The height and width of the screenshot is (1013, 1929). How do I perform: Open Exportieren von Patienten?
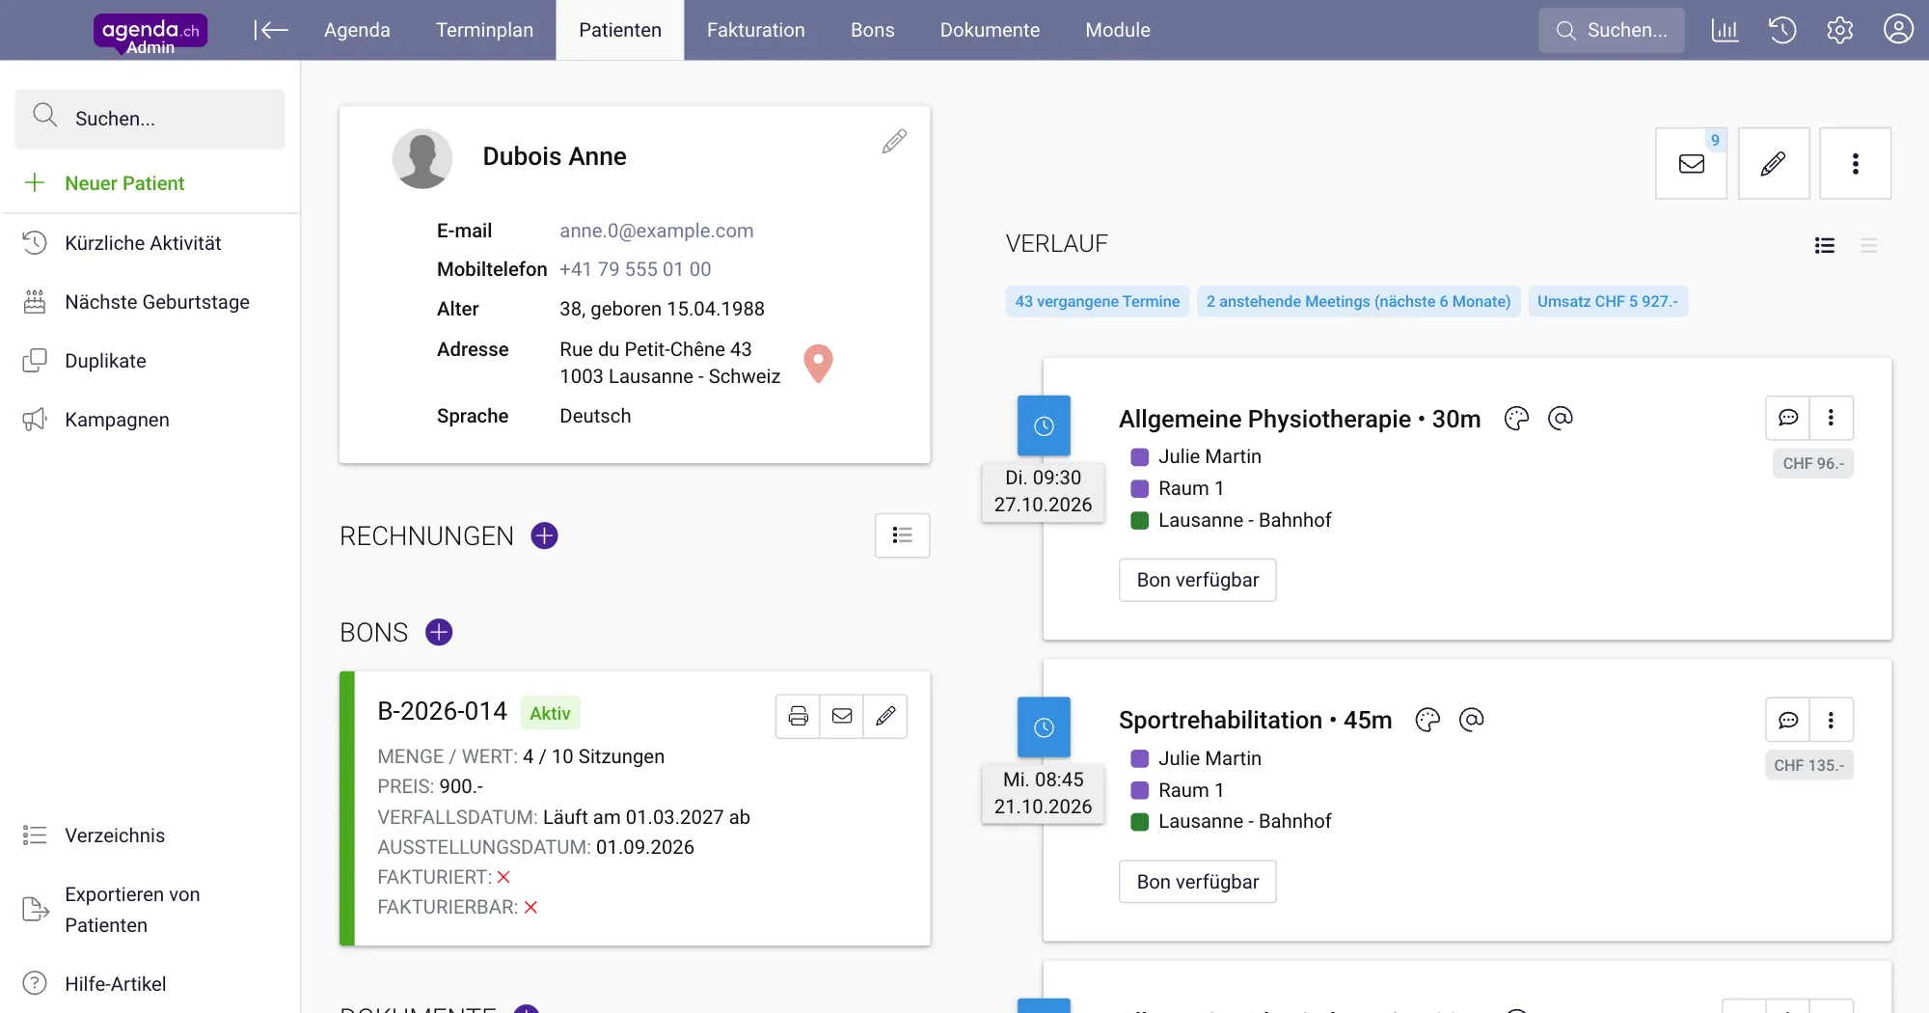click(132, 910)
